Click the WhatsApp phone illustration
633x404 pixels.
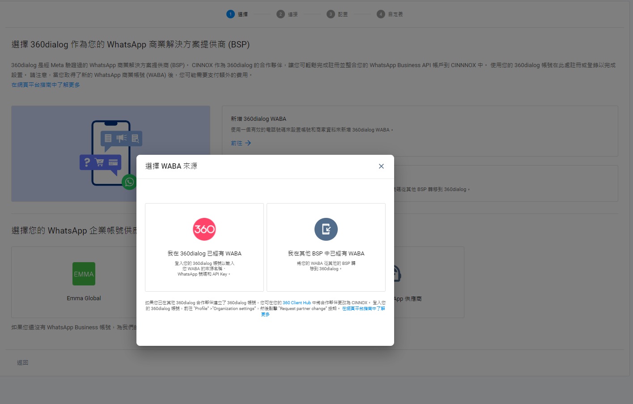coord(111,153)
